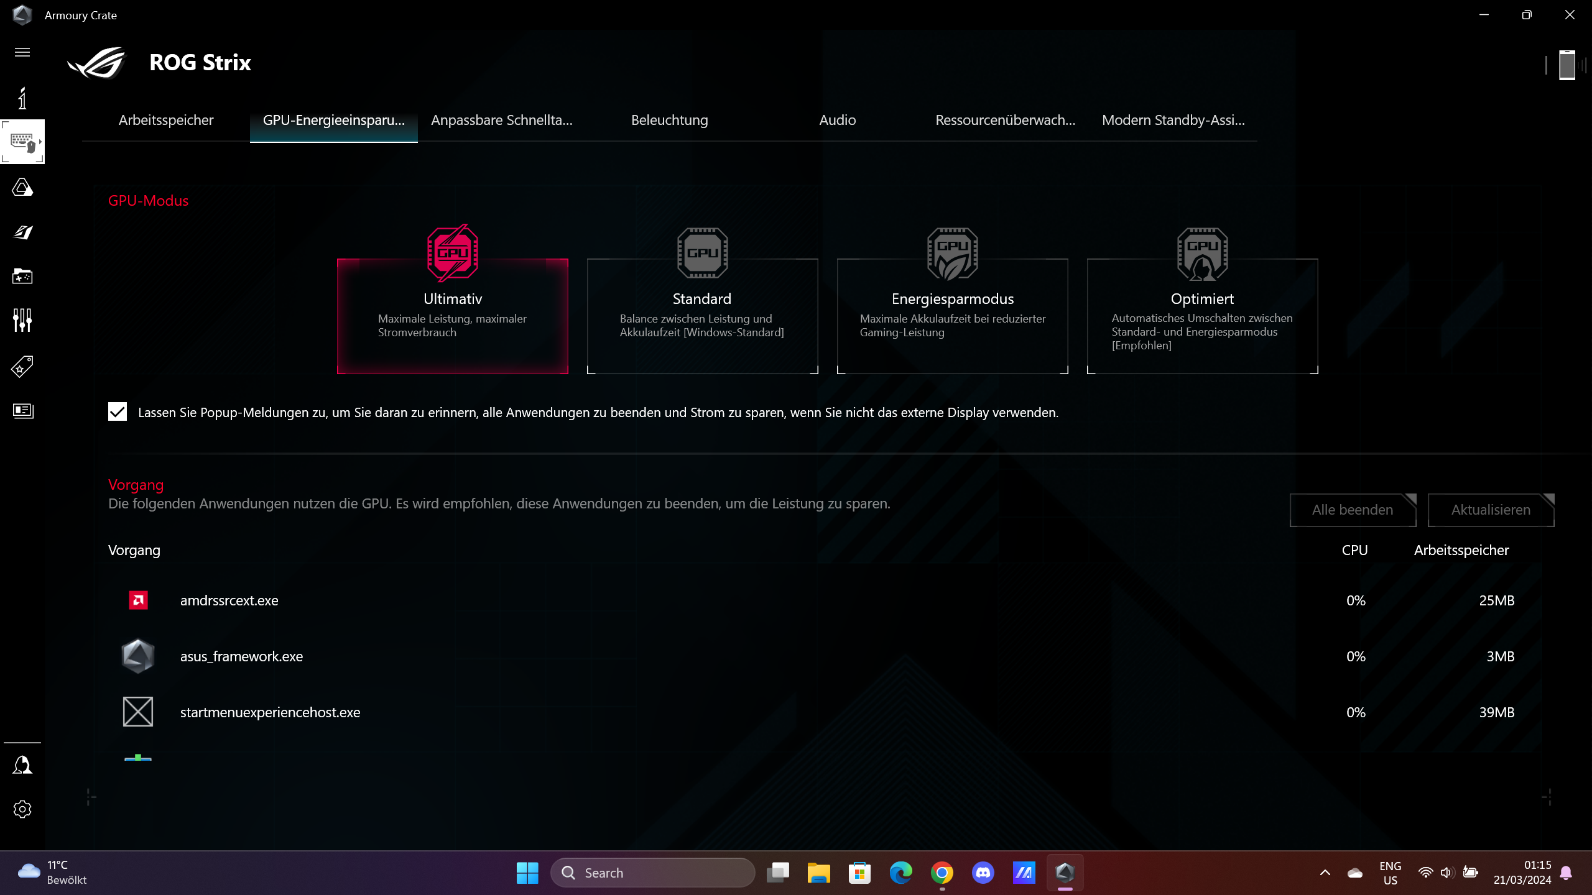Show hidden system tray icons chevron
The height and width of the screenshot is (895, 1592).
coord(1325,873)
